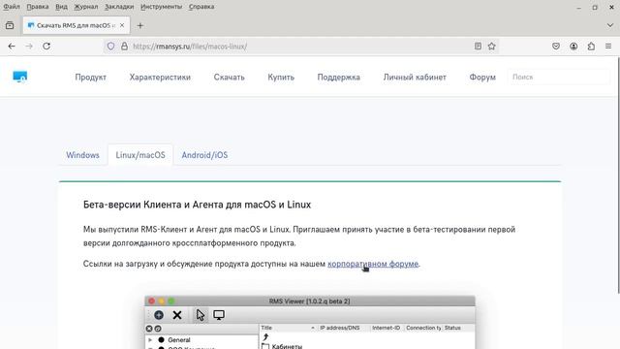The image size is (620, 349).
Task: Select the Скачать RMS для macOS browser tab
Action: pos(77,25)
